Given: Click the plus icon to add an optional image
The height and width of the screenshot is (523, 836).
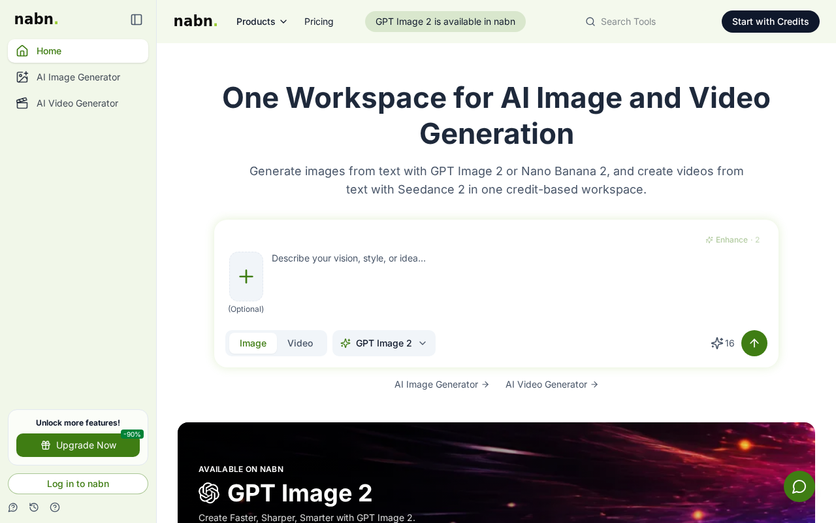Looking at the screenshot, I should (x=246, y=277).
